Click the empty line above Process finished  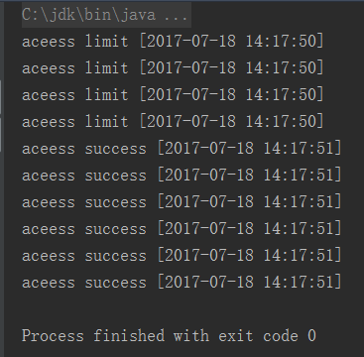(x=182, y=309)
